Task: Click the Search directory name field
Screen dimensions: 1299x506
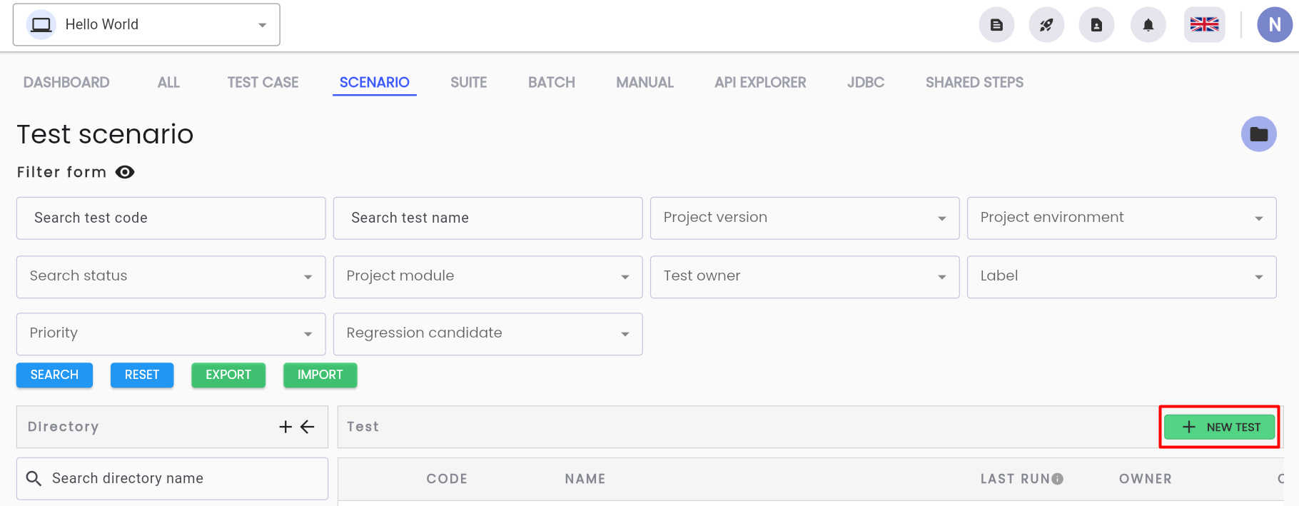Action: 172,478
